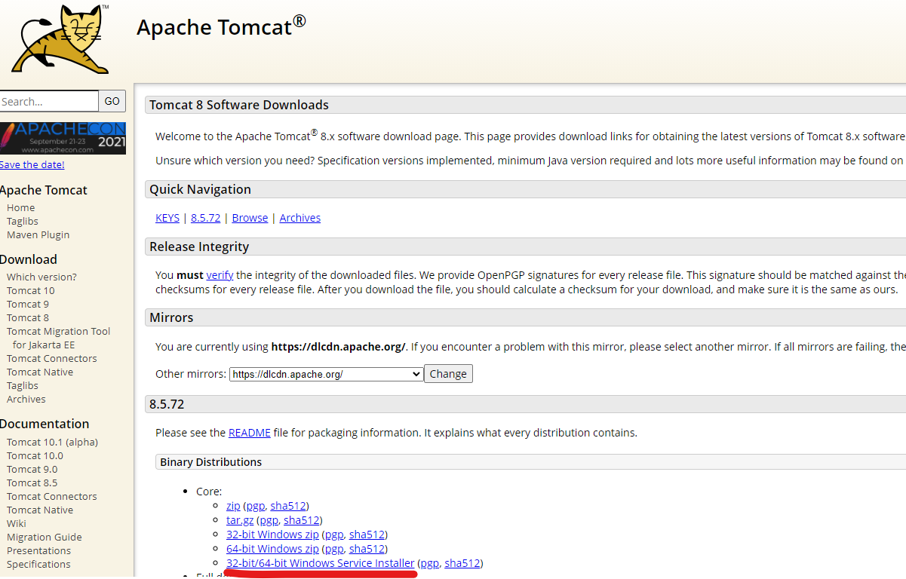906x579 pixels.
Task: Open Tomcat Migration Tool for Jakarta EE
Action: 58,338
